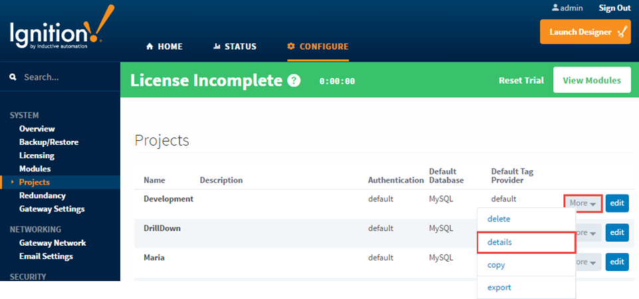Choose details from the dropdown menu

526,242
